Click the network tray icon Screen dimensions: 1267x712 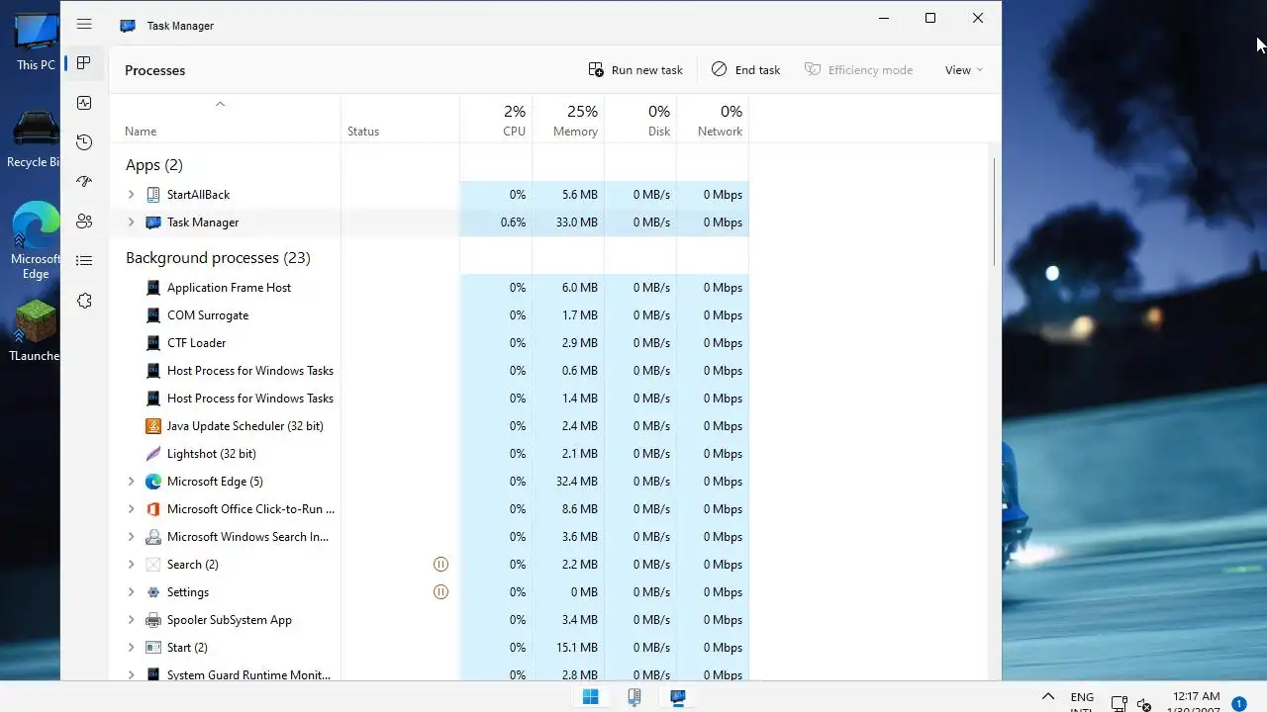(x=1120, y=704)
